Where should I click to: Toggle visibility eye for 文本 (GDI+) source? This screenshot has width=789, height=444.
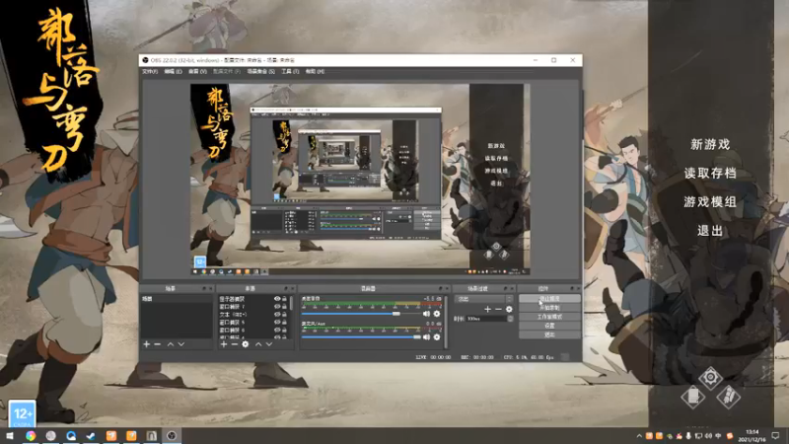(x=277, y=314)
